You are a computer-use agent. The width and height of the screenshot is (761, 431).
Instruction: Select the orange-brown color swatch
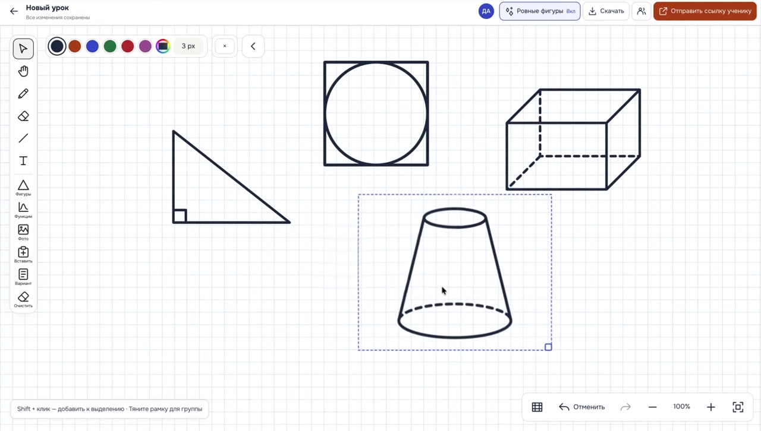(x=75, y=46)
